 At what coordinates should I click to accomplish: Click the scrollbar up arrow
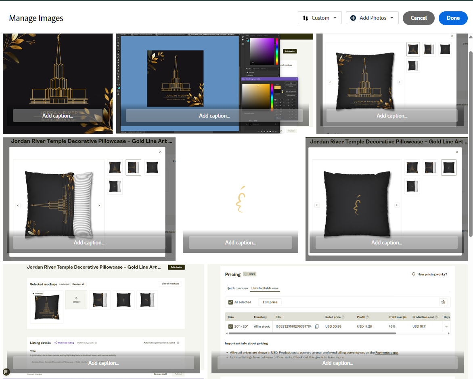click(x=471, y=37)
